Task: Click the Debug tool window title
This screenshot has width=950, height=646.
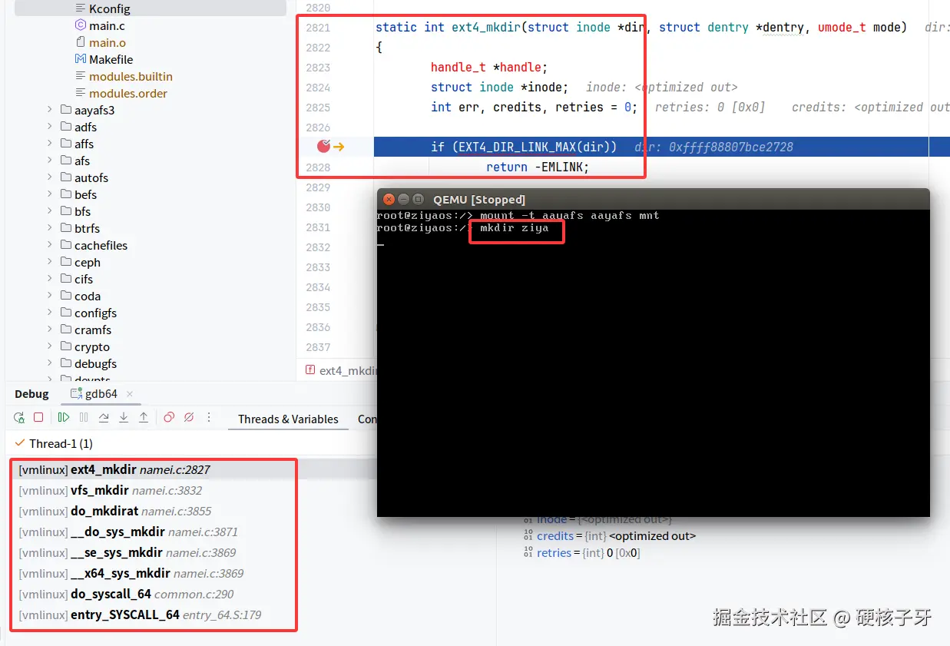Action: click(x=31, y=394)
